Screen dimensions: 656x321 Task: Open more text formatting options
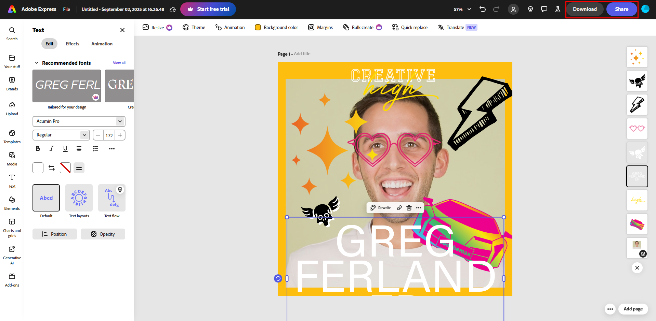112,149
